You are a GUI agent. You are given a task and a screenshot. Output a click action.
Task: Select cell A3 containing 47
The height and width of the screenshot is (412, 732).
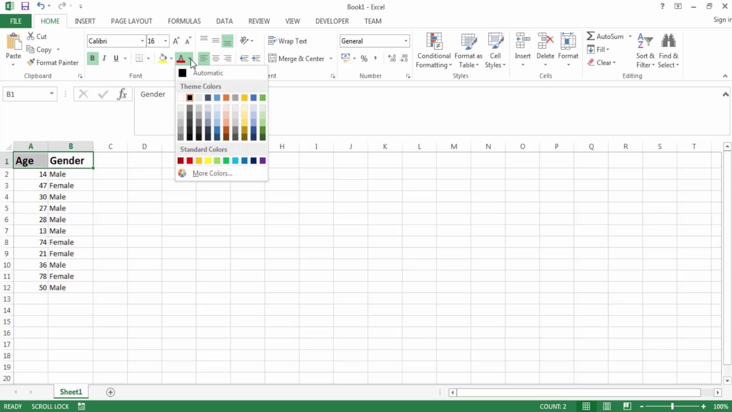(x=31, y=185)
